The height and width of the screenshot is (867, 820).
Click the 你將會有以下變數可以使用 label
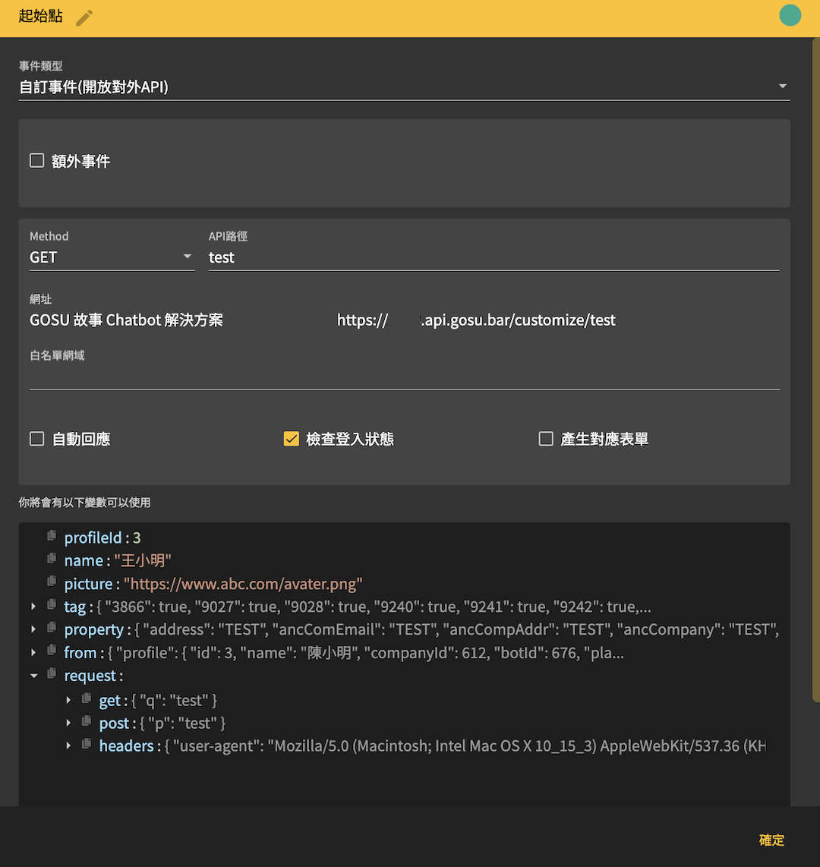[x=84, y=503]
